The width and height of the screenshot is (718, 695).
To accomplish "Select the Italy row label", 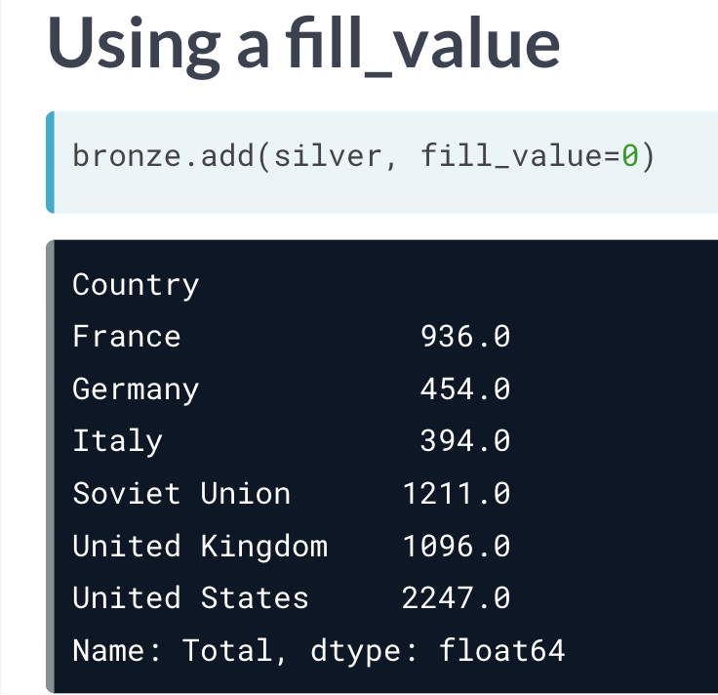I will (118, 441).
